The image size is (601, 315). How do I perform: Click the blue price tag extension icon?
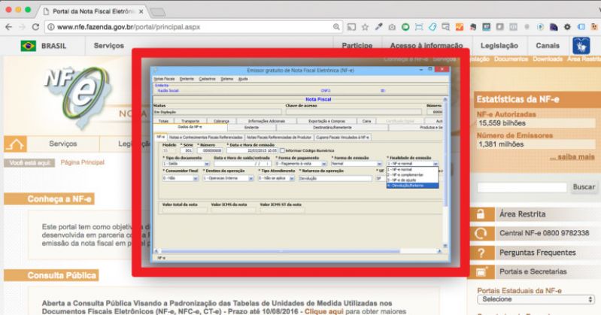433,27
